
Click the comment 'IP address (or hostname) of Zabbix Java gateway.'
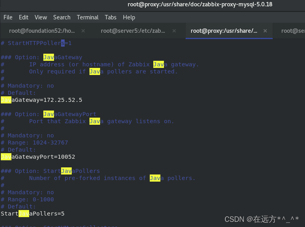pyautogui.click(x=114, y=64)
